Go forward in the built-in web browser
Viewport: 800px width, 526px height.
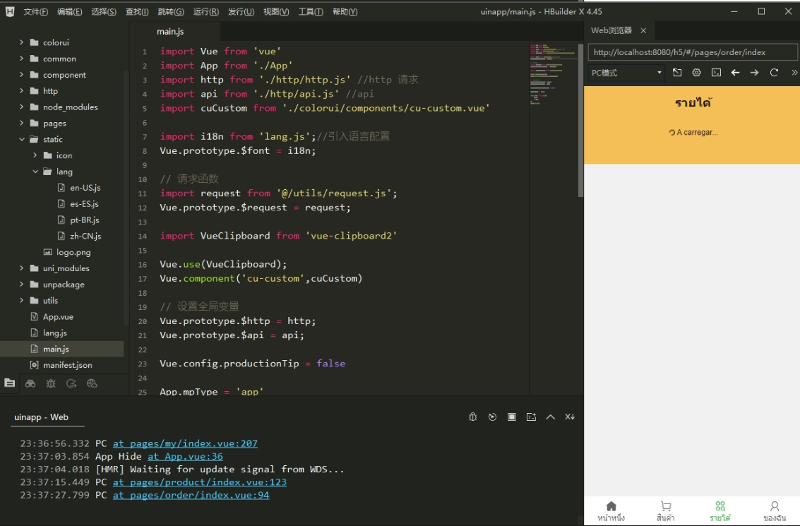pos(755,73)
